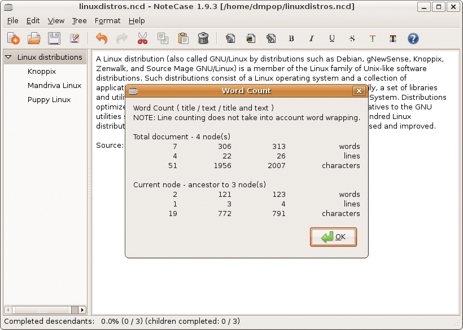The width and height of the screenshot is (463, 330).
Task: Click the insert link icon after the trash can
Action: coord(230,38)
